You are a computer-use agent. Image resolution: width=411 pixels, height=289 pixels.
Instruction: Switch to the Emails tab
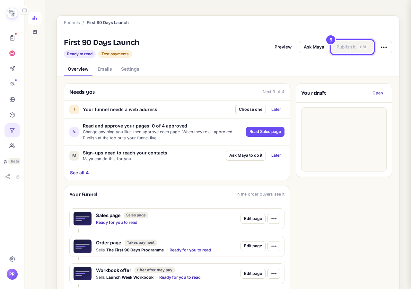[105, 69]
